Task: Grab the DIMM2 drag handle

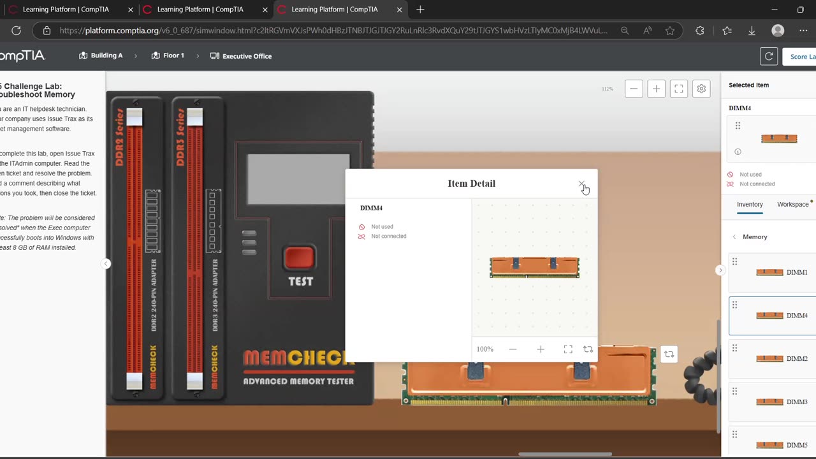Action: (x=734, y=348)
